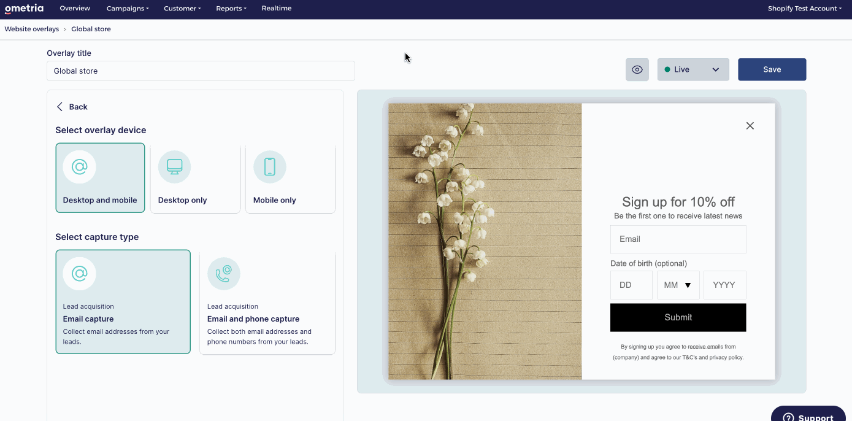Click the Website overlays breadcrumb link
This screenshot has width=852, height=421.
32,29
